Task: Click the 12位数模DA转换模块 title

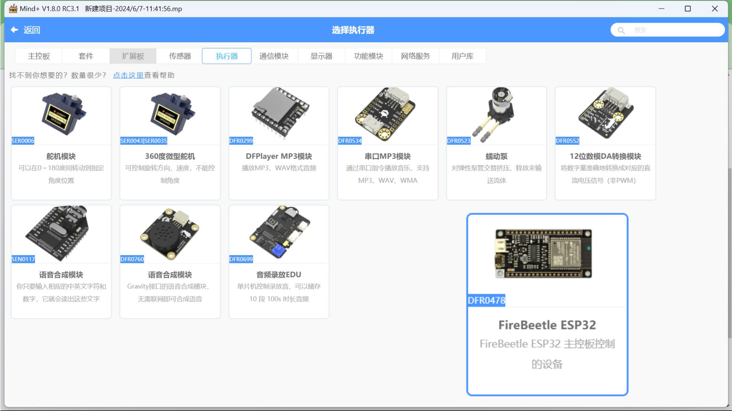Action: [x=606, y=156]
